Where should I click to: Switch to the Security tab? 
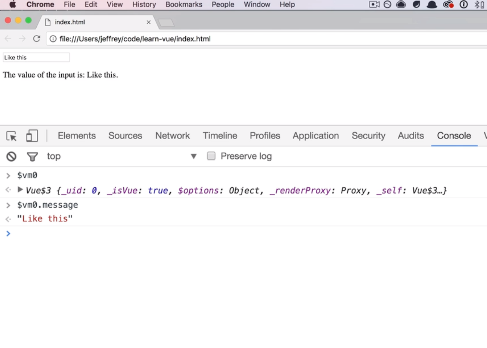(x=368, y=136)
